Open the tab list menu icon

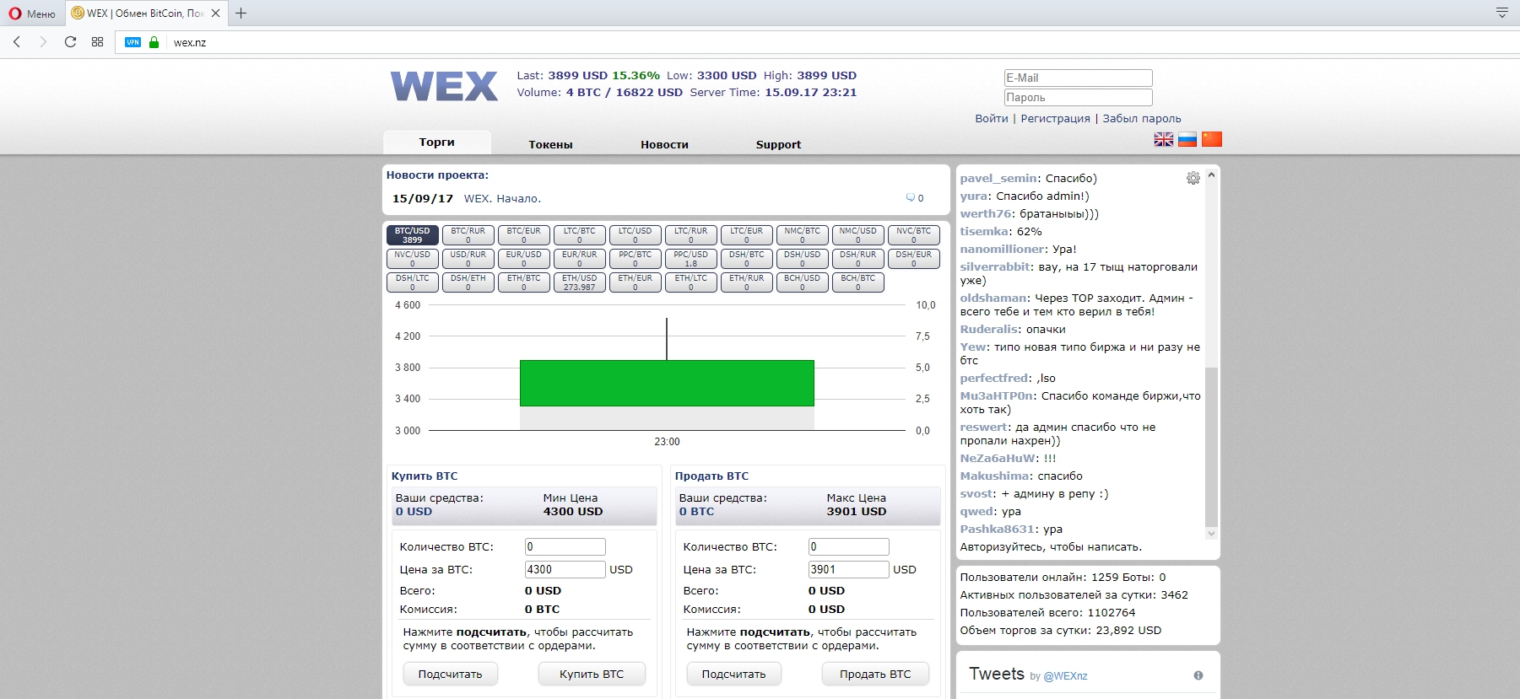[x=1502, y=13]
